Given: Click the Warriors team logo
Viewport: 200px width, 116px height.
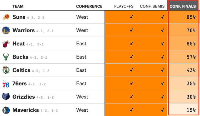Looking at the screenshot, I should [6, 30].
